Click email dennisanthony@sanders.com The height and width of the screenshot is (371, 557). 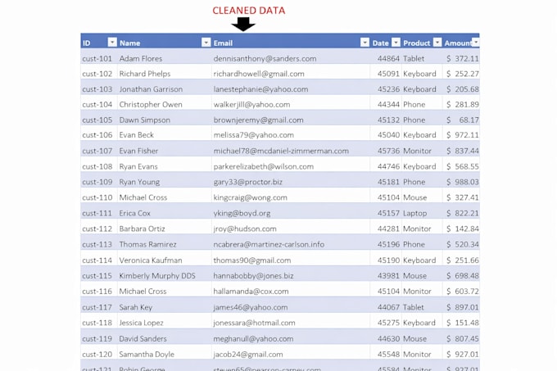(265, 59)
